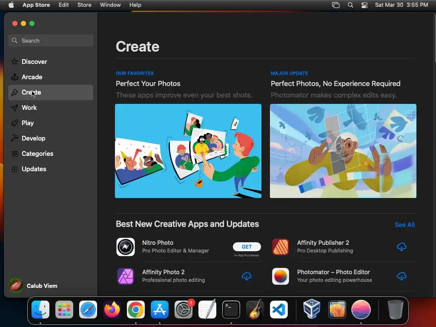Open the Affinity Photo 2 title

163,272
